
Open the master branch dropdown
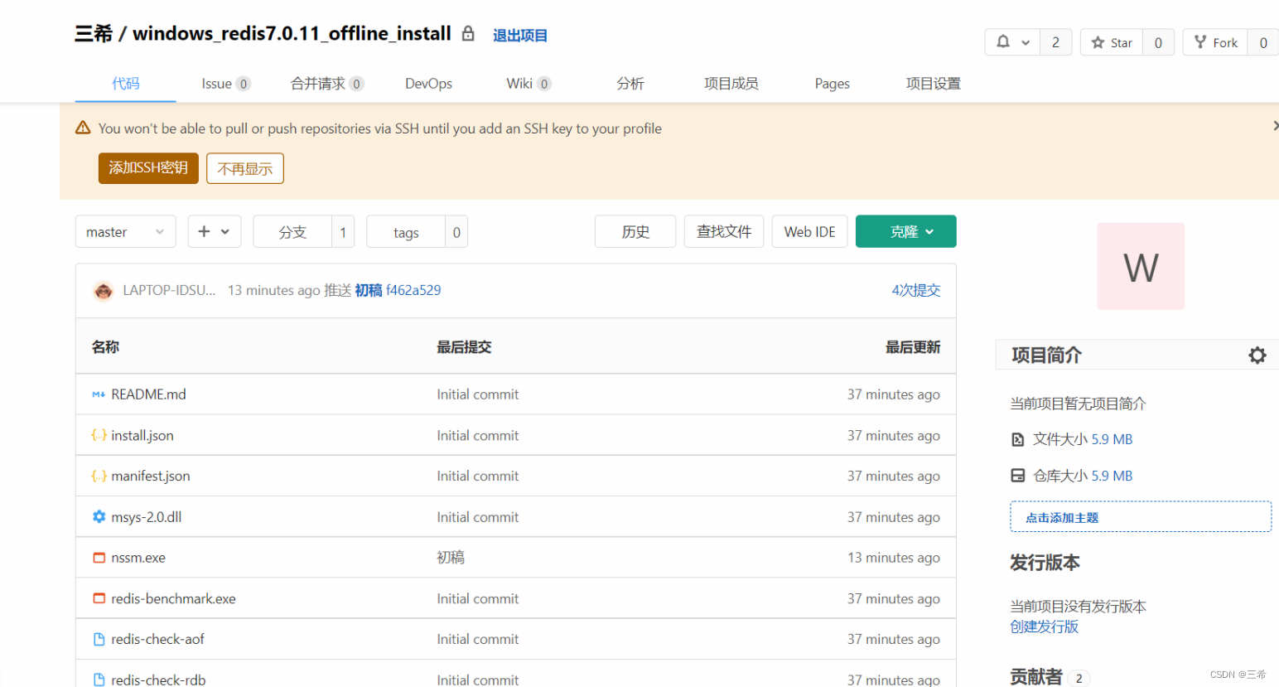click(x=125, y=231)
